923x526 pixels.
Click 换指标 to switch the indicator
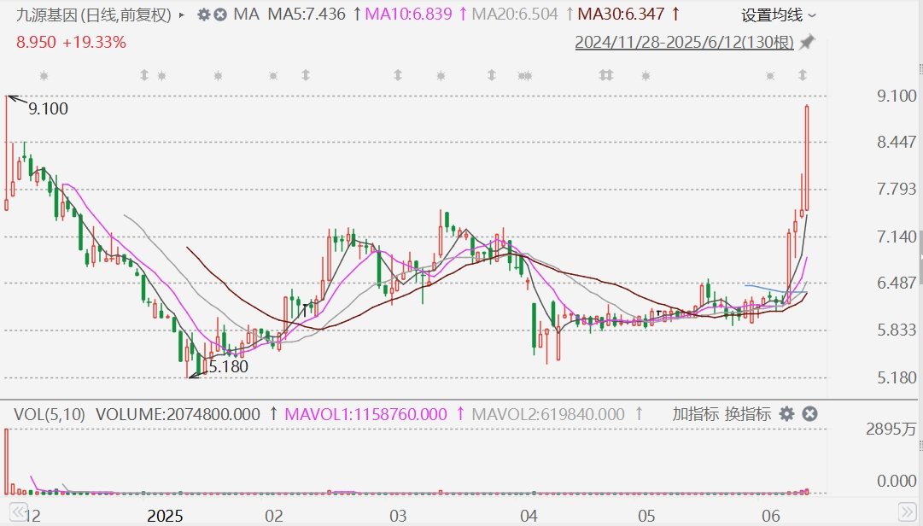coord(748,414)
